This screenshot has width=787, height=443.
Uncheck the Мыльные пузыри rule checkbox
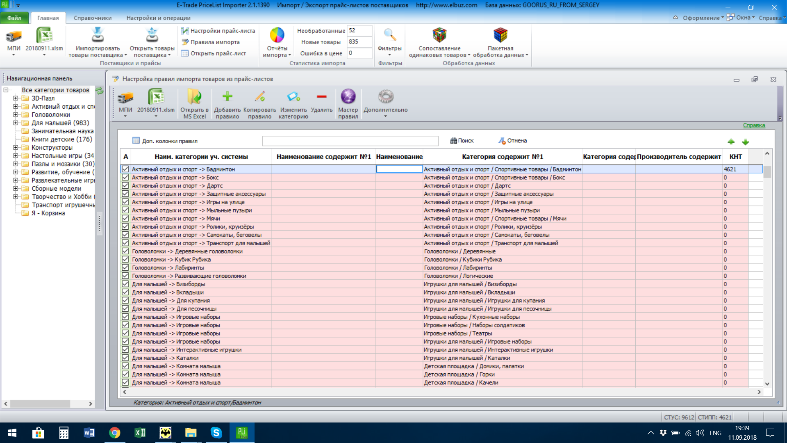[125, 210]
